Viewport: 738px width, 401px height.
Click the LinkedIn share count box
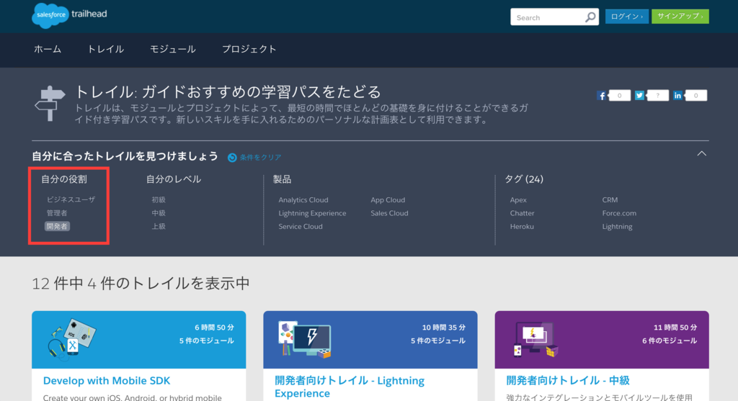click(x=695, y=96)
